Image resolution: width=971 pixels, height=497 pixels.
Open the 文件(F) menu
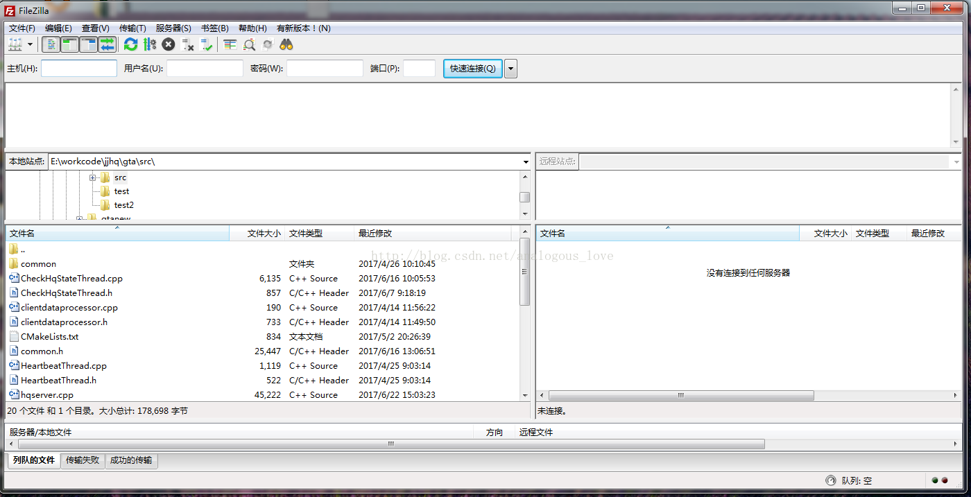(x=22, y=28)
